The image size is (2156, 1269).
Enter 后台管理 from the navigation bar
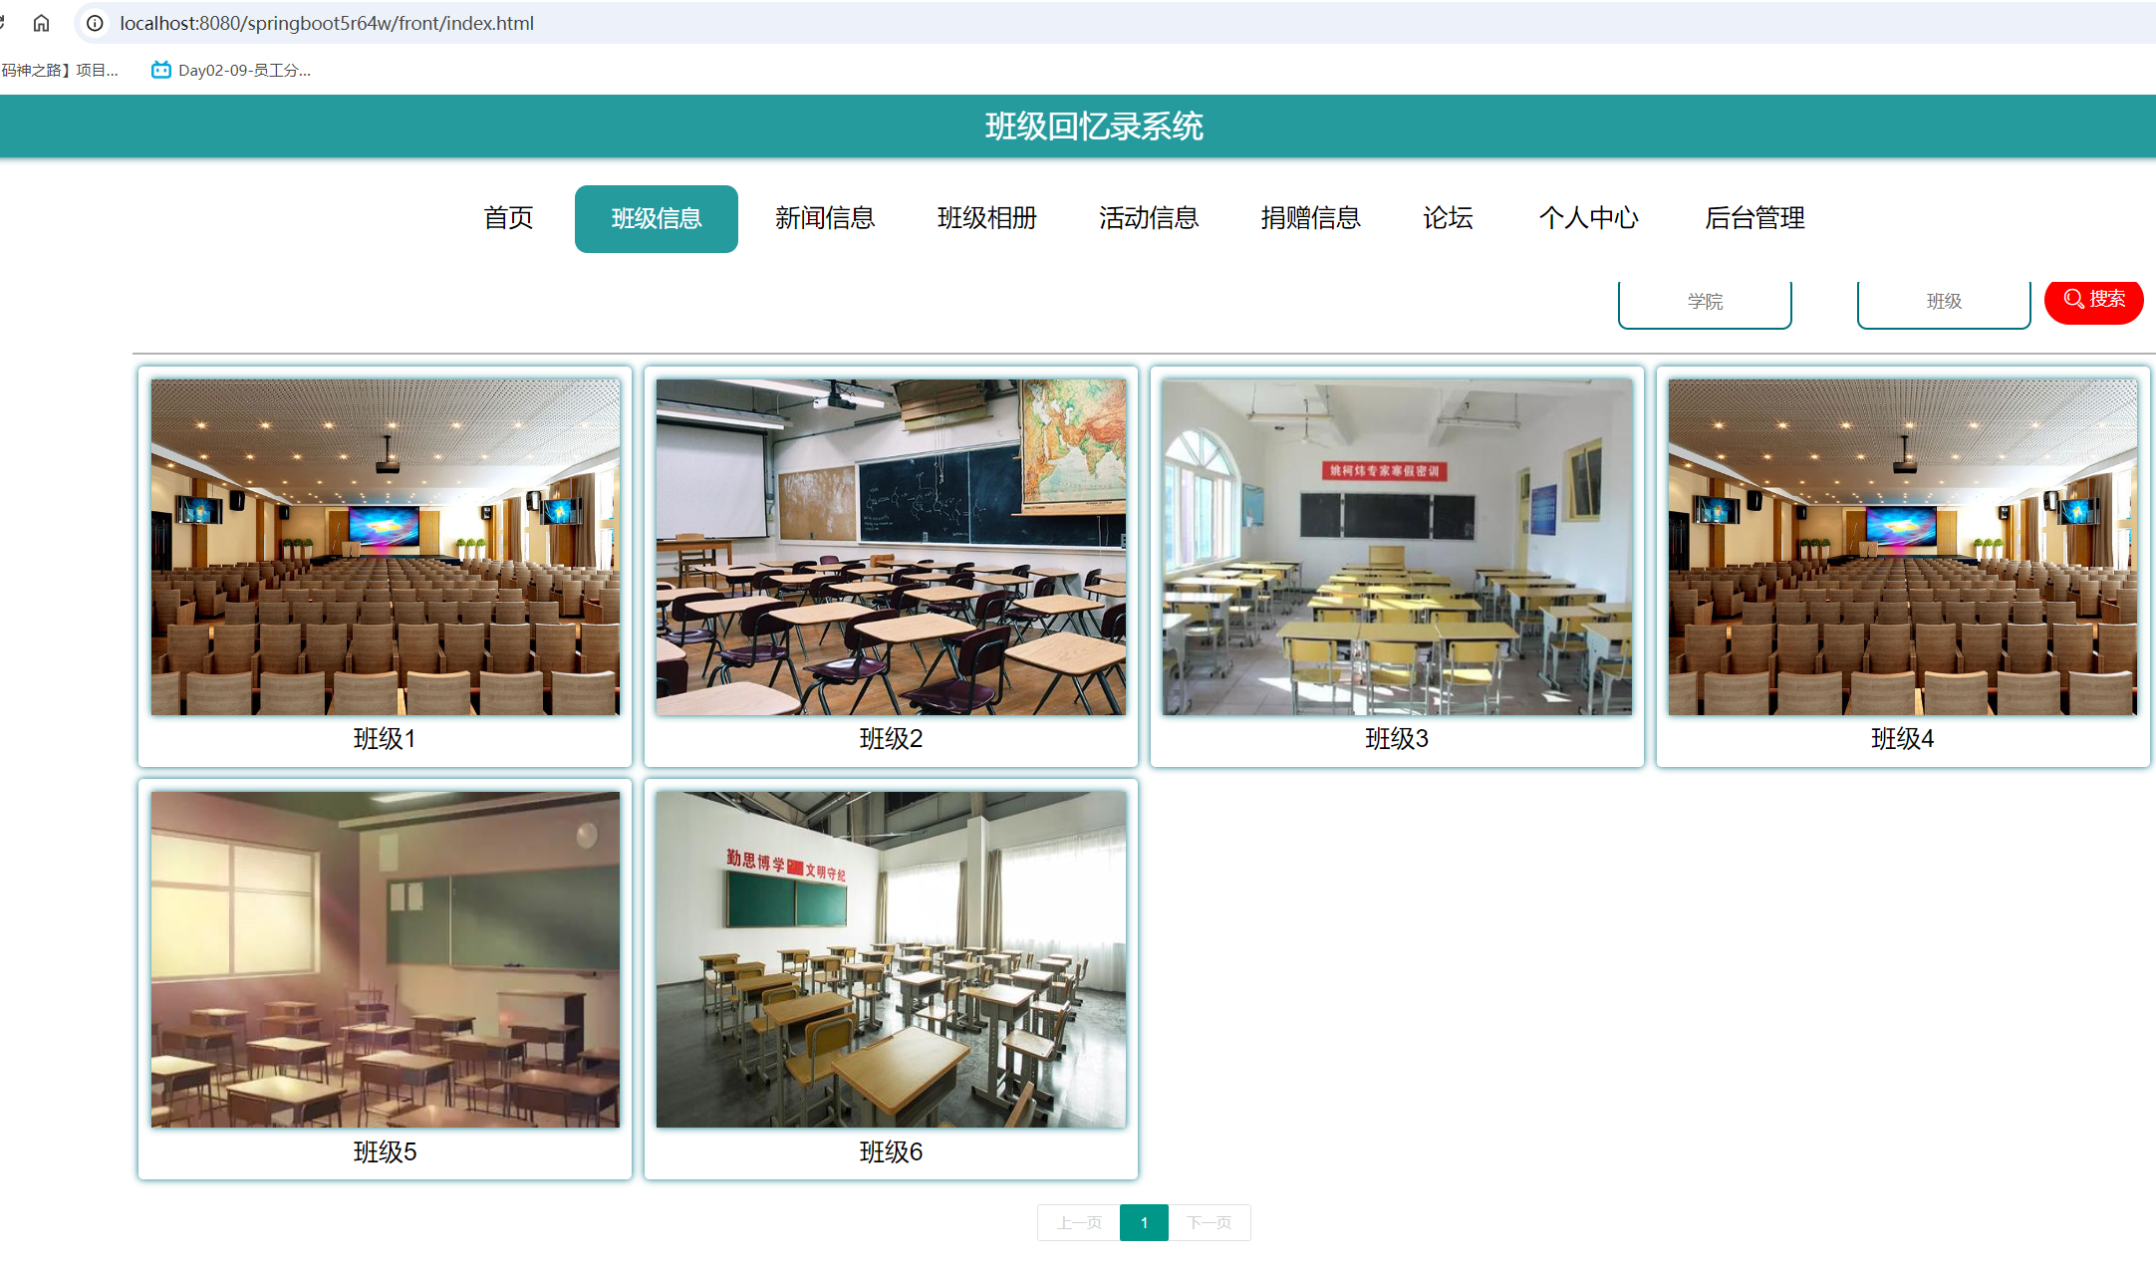click(1754, 218)
